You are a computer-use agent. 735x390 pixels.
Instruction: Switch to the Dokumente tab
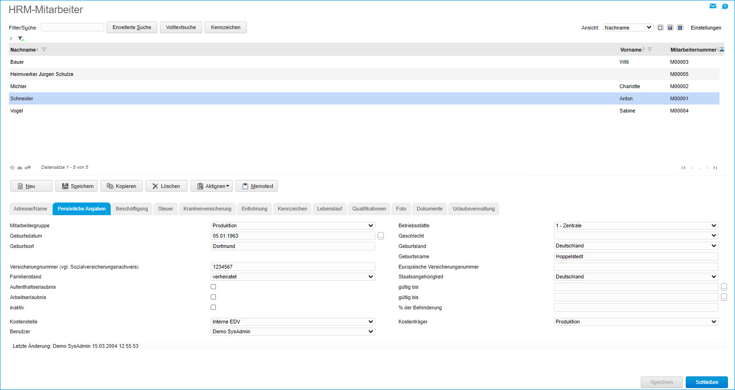click(x=429, y=209)
